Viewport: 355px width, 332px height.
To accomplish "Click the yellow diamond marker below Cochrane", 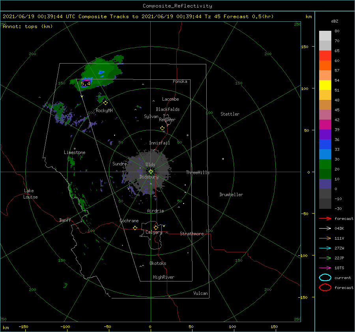I will (x=135, y=228).
